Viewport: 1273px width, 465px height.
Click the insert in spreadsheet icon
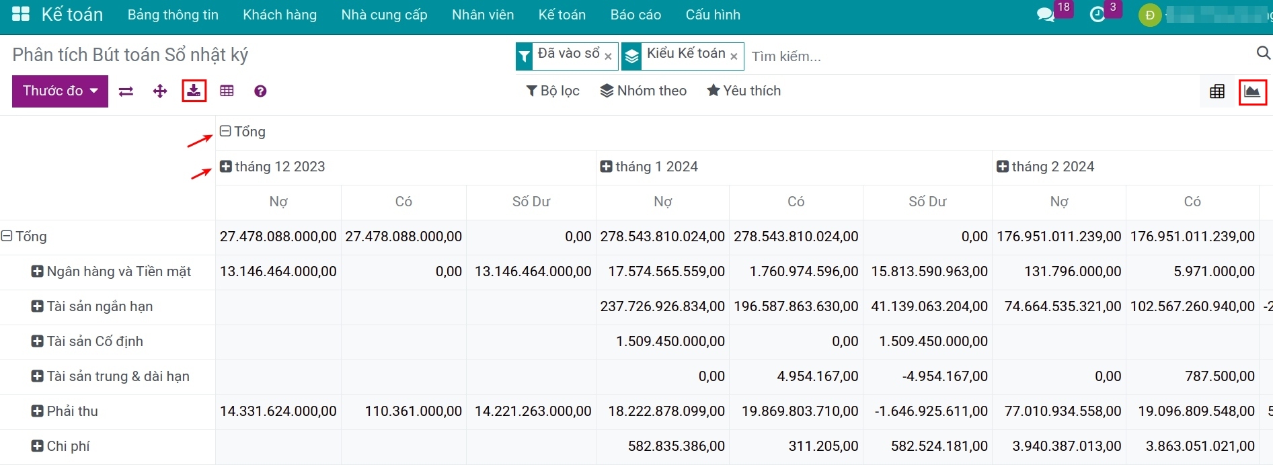[227, 91]
